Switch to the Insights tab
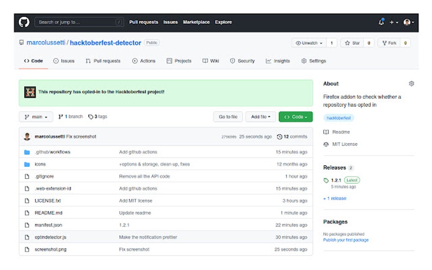Screen dimensions: 432x270 click(277, 61)
